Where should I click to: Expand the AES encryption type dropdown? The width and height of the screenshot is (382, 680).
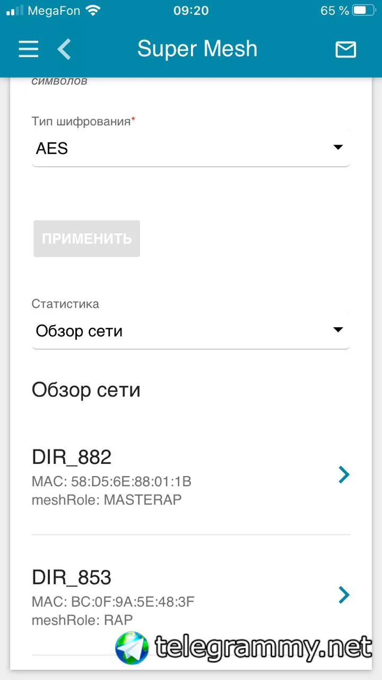(191, 148)
